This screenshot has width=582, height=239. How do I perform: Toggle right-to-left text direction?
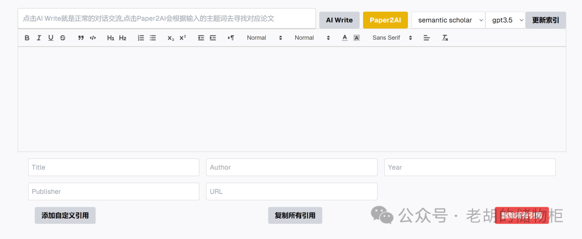231,38
